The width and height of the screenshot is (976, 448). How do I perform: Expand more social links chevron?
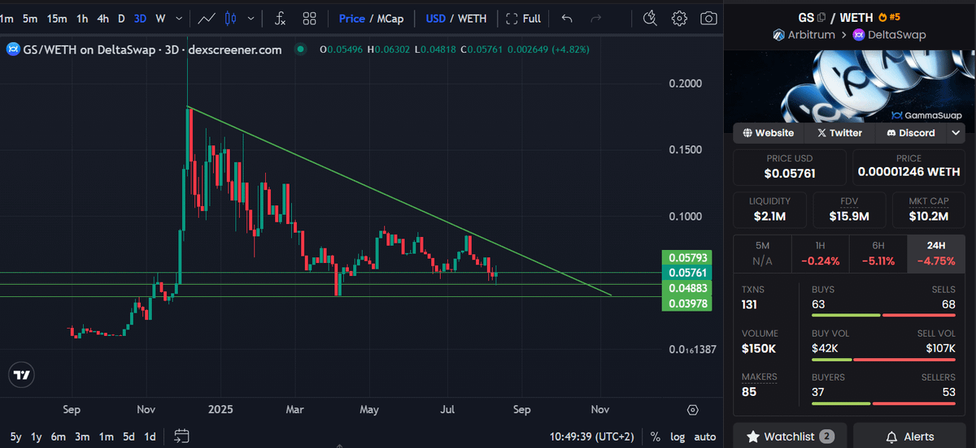[956, 132]
